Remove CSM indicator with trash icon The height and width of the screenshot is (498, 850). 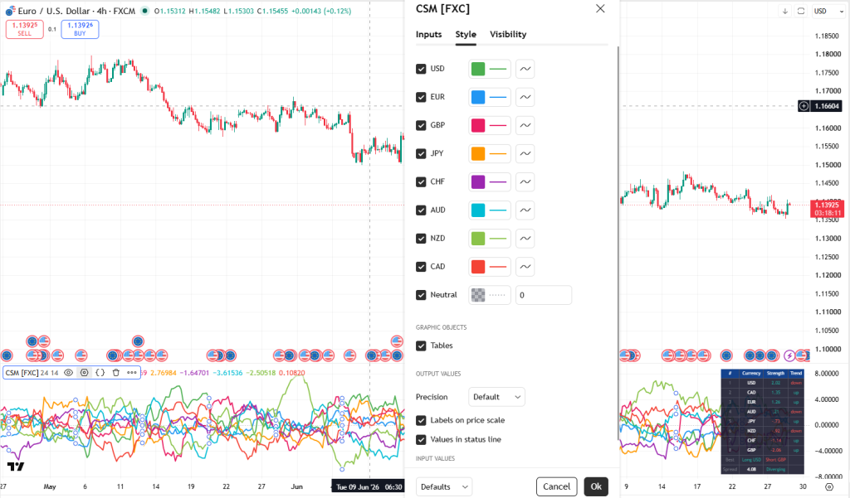click(115, 372)
